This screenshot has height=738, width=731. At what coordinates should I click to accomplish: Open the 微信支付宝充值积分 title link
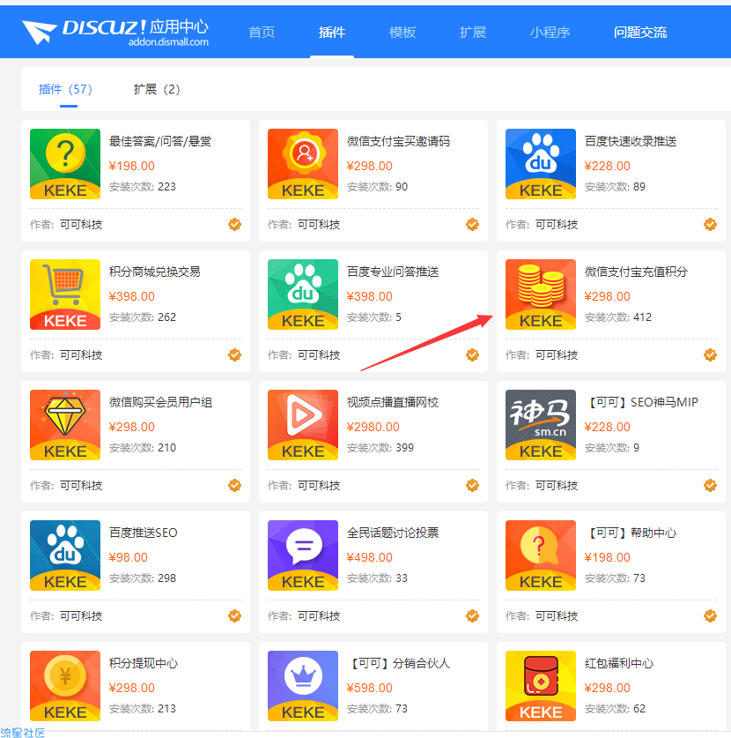[x=636, y=272]
